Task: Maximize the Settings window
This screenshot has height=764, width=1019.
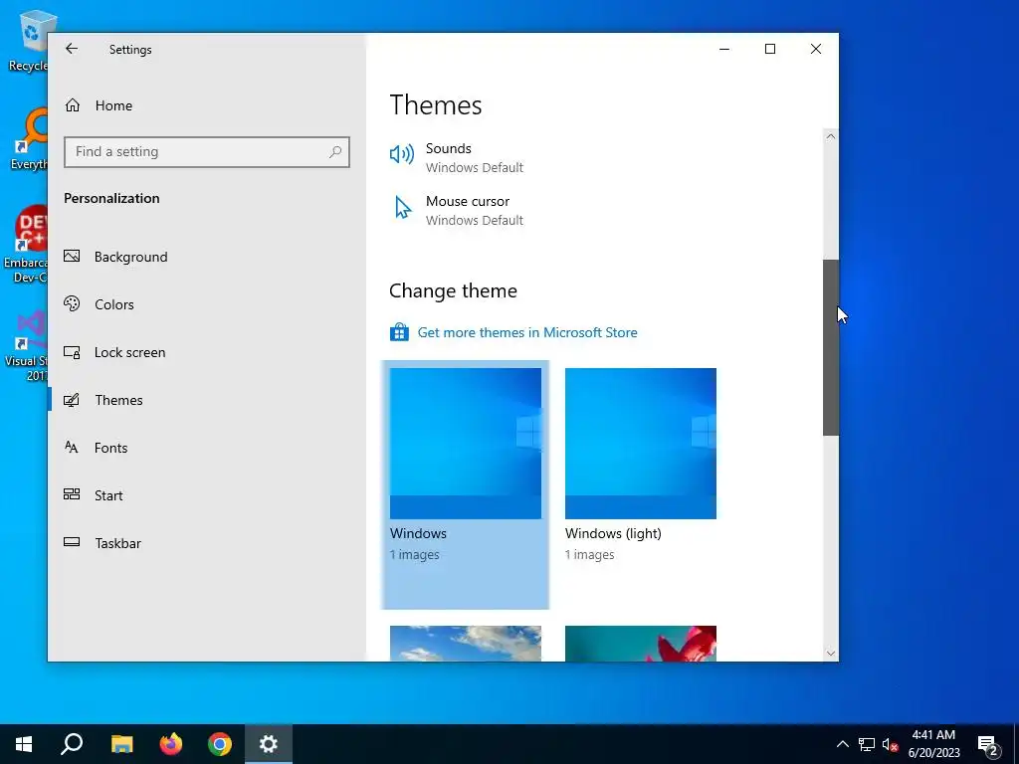Action: [x=770, y=49]
